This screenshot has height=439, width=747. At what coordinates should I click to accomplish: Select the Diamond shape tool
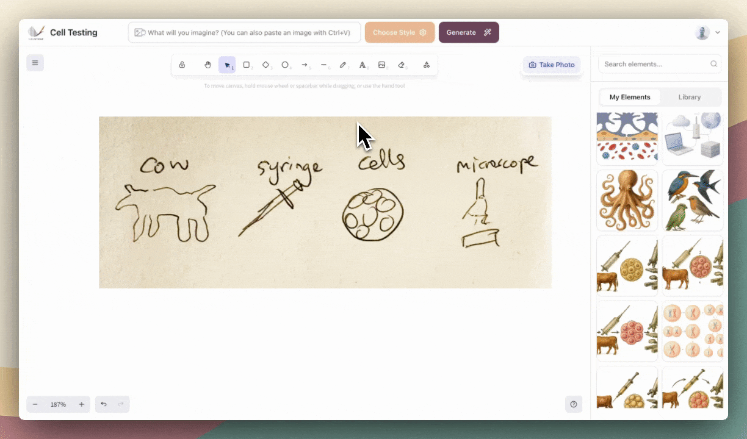(x=266, y=65)
